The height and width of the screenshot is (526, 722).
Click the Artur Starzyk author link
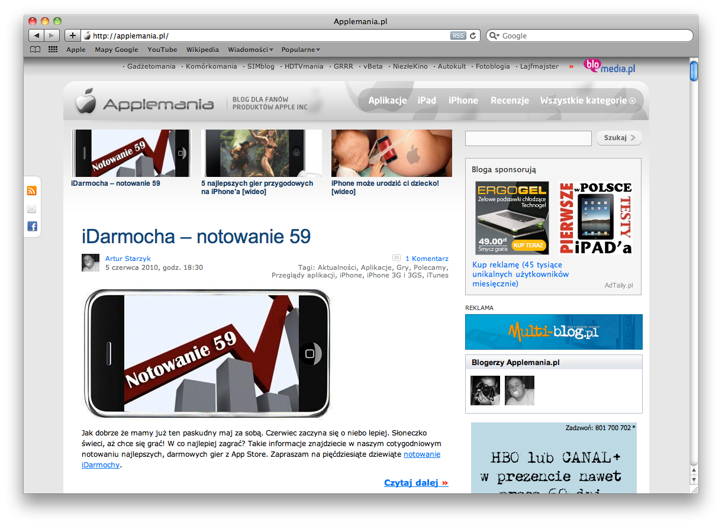click(128, 259)
